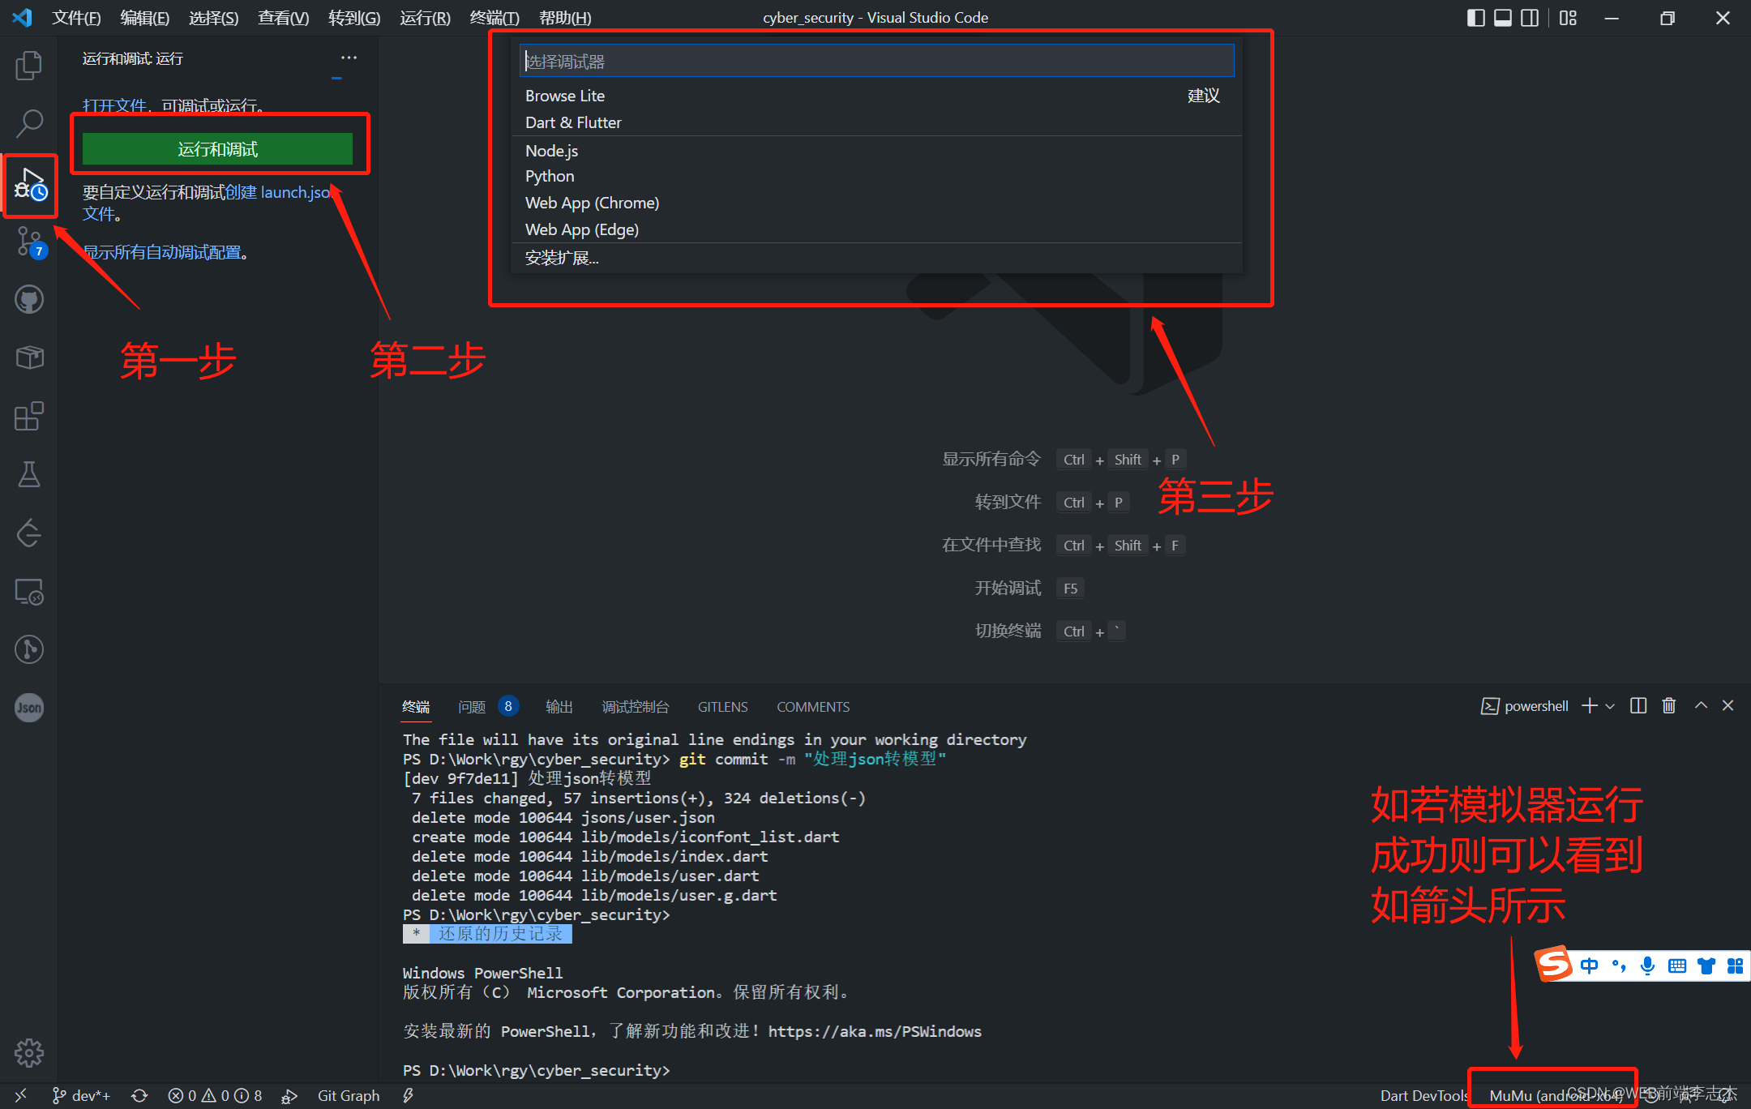Select Web App (Edge) debugger
This screenshot has width=1751, height=1109.
pyautogui.click(x=876, y=229)
